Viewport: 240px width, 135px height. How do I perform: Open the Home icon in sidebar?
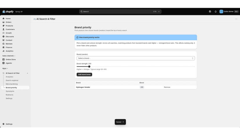click(3, 19)
